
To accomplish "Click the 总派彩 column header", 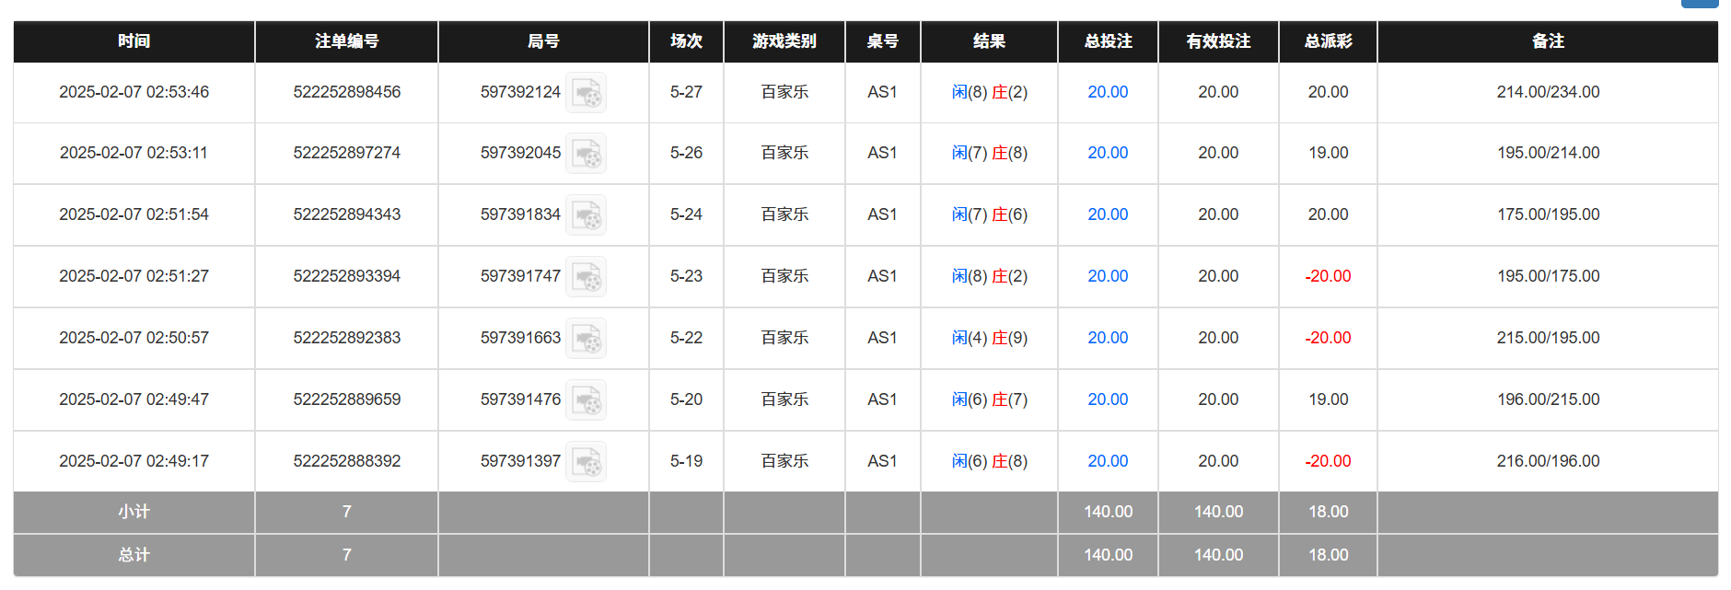I will tap(1327, 41).
